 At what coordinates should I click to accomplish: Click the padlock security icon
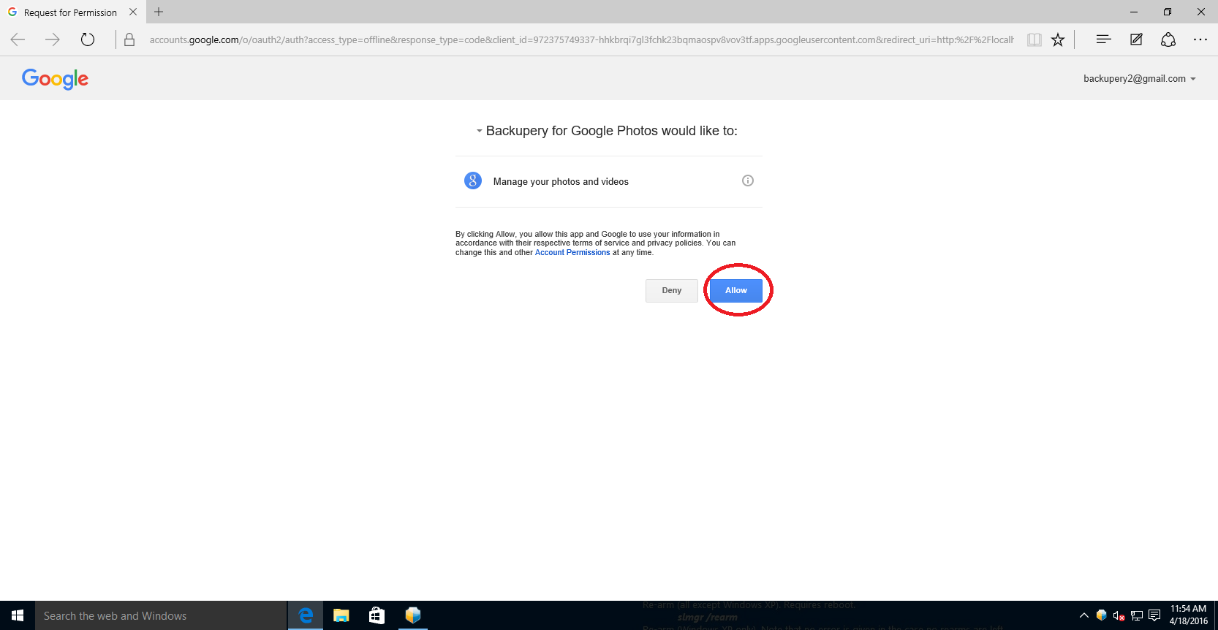[129, 39]
